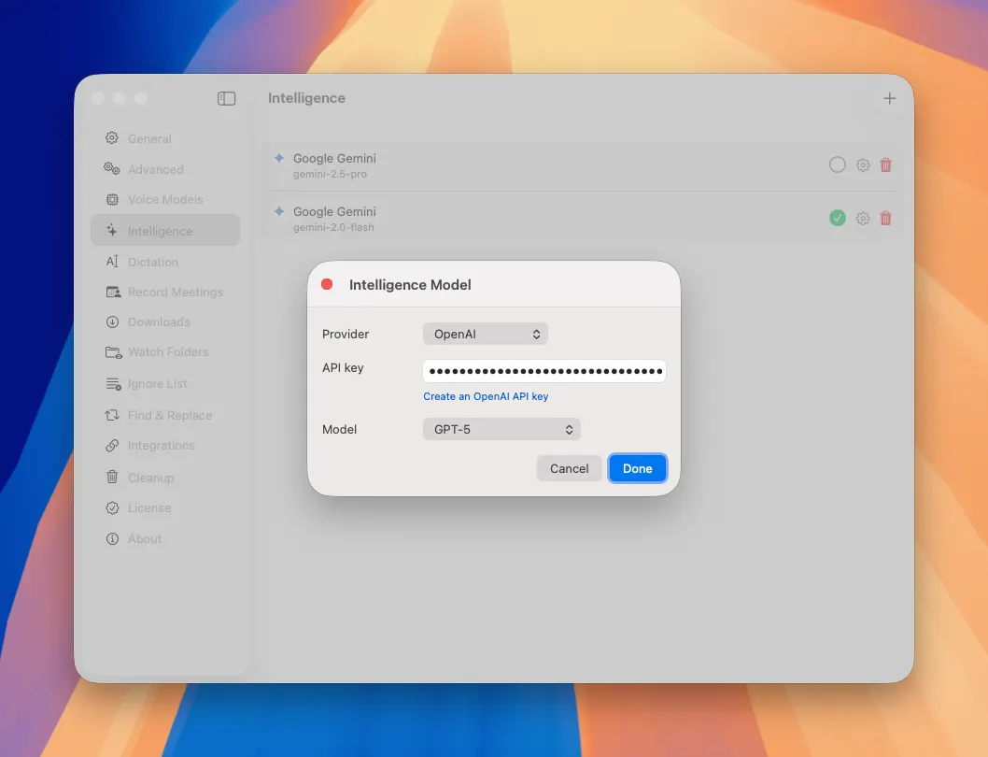Close dialog with the red dot

(327, 284)
